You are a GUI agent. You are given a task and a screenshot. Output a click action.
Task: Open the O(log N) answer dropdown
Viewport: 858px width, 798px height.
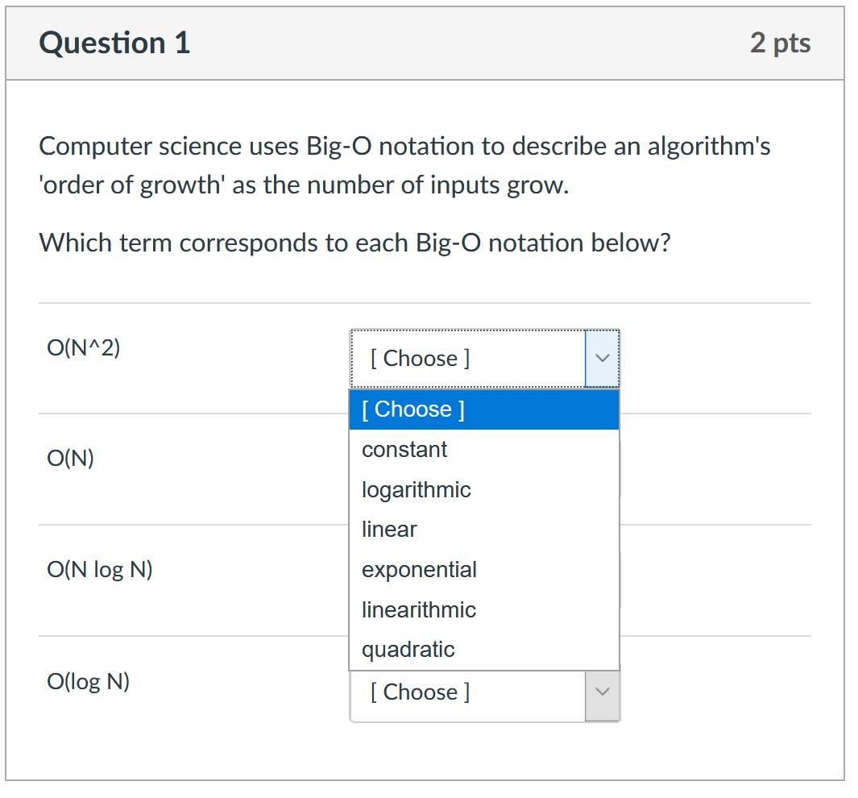point(485,695)
